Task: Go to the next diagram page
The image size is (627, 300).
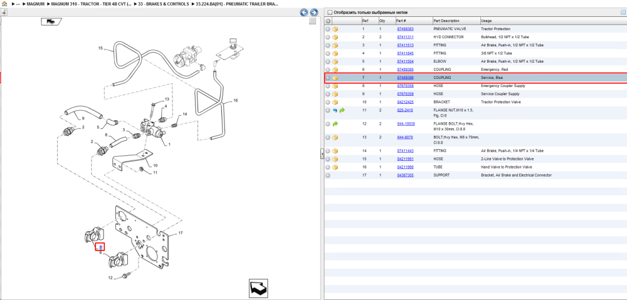Action: pyautogui.click(x=314, y=13)
